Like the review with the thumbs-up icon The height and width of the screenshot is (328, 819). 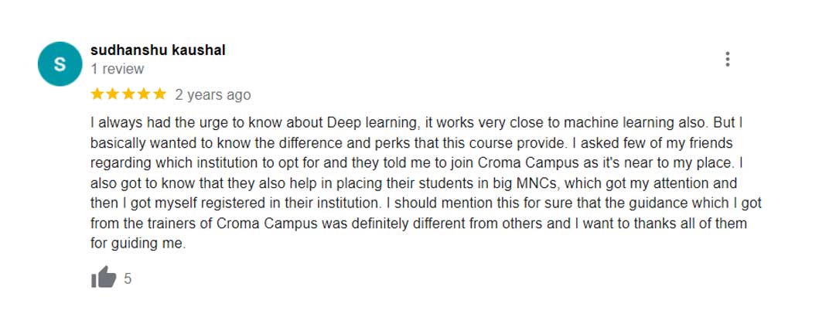tap(104, 278)
